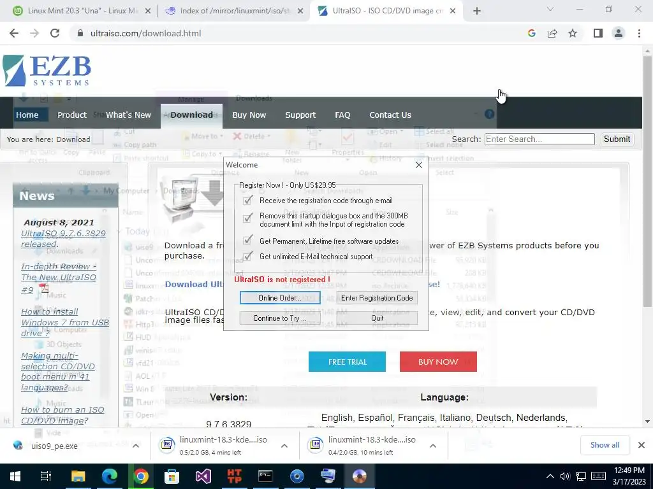Image resolution: width=653 pixels, height=489 pixels.
Task: Toggle 'Get unlimited E-Mail technical support' checkbox
Action: 247,256
